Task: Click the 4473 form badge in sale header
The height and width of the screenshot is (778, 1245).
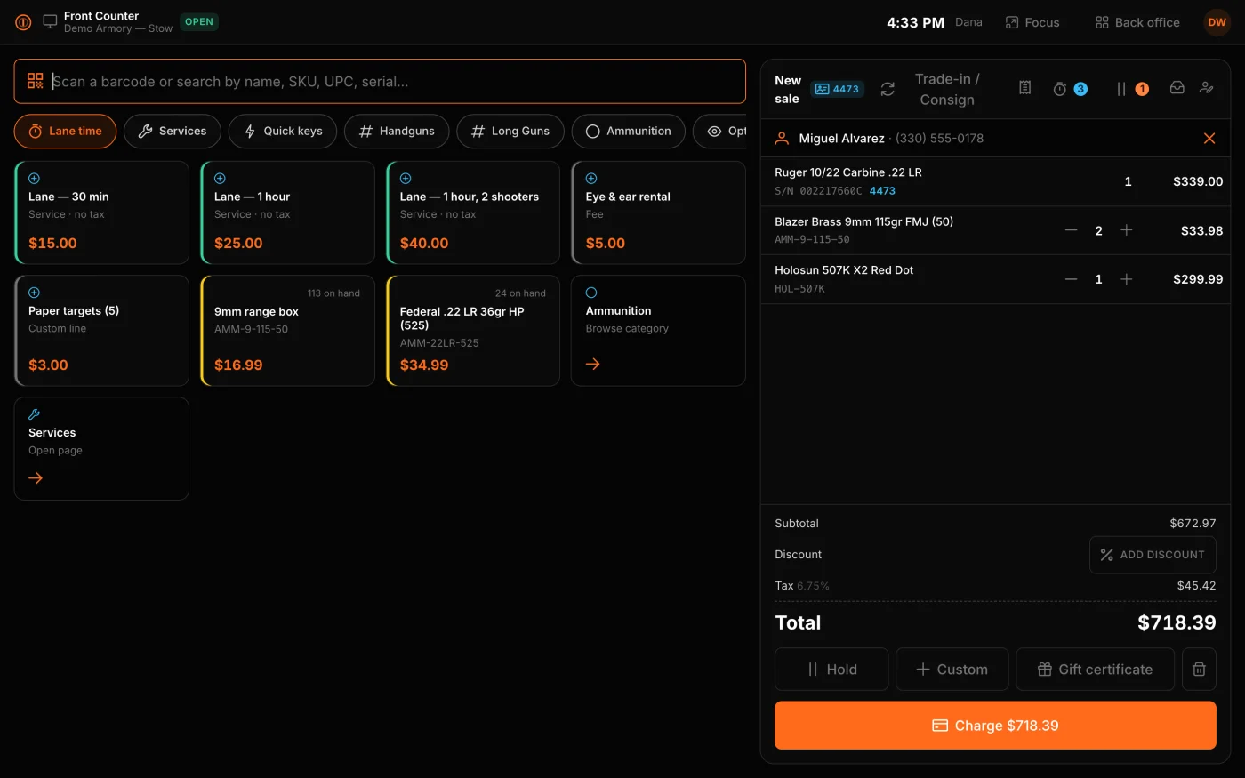Action: [837, 89]
